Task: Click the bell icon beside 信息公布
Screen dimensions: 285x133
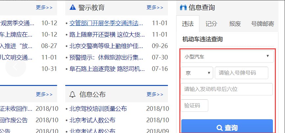Action: click(x=72, y=94)
